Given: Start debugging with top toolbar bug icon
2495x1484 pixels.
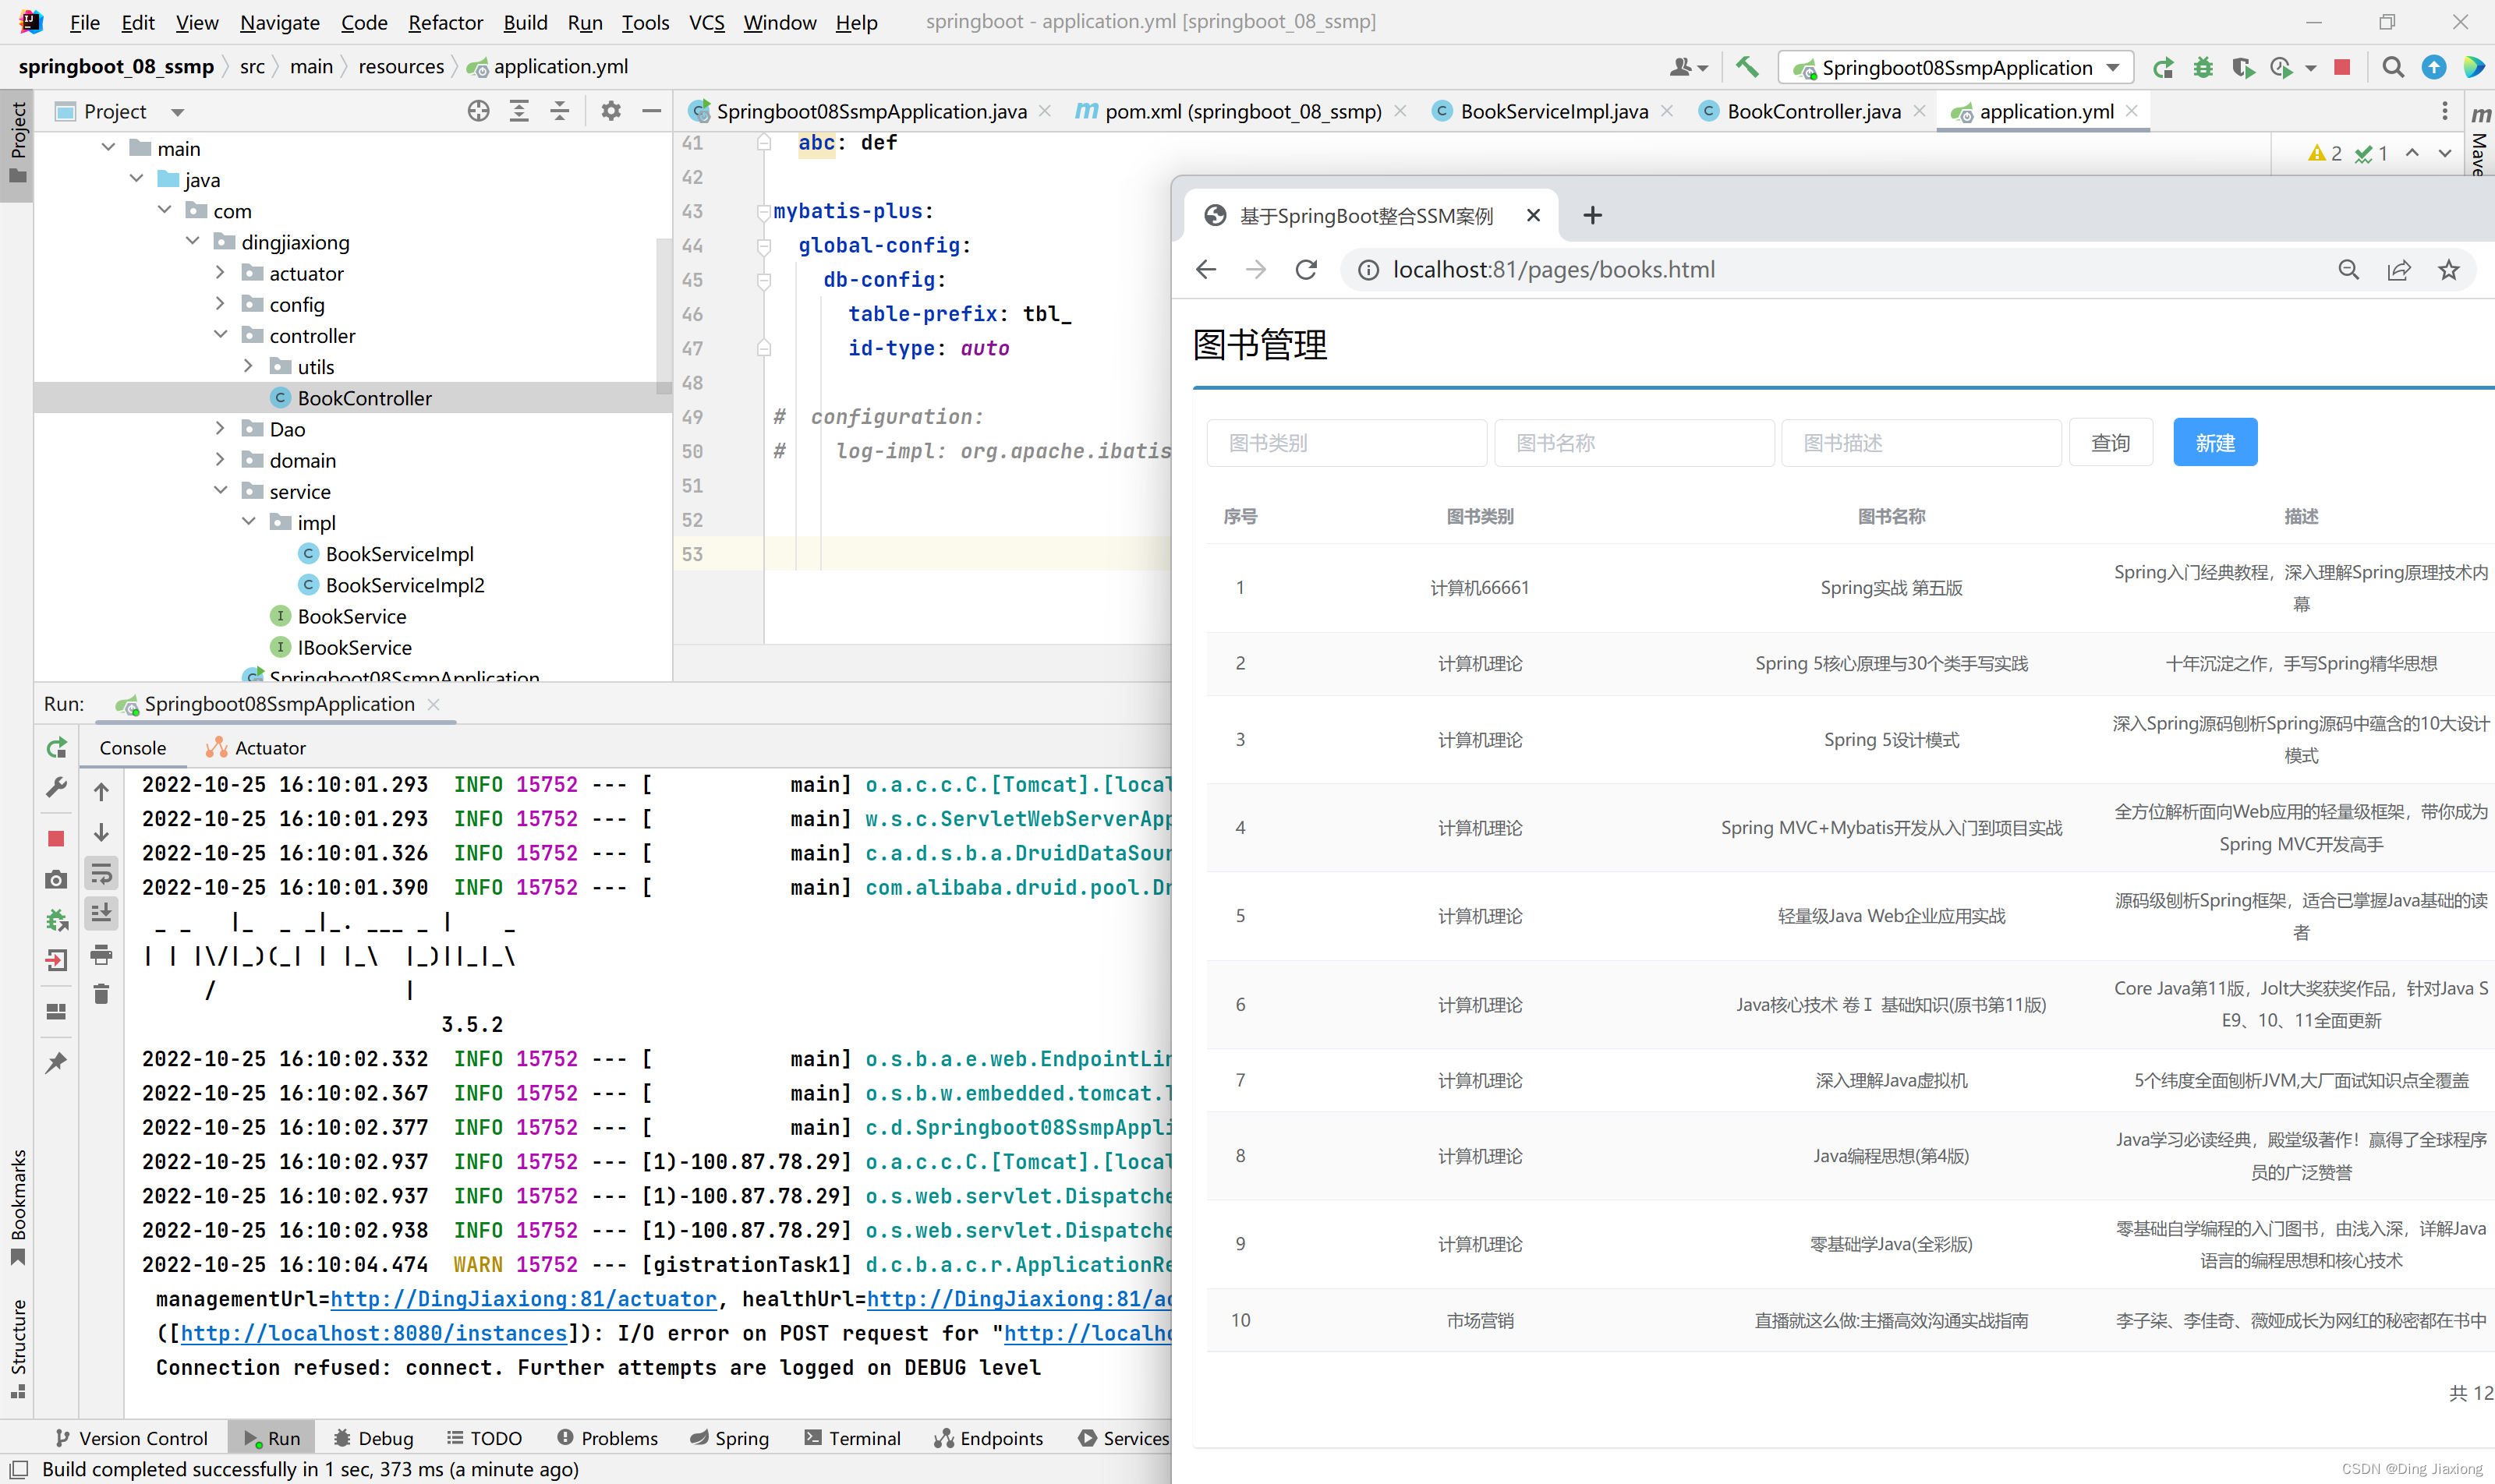Looking at the screenshot, I should coord(2203,67).
